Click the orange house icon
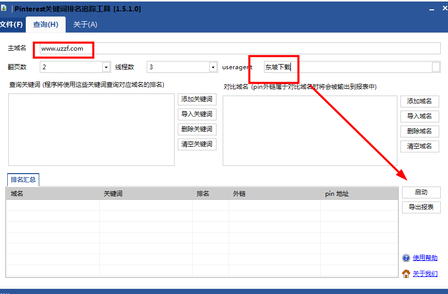Screen dimensions: 448x294 point(406,274)
